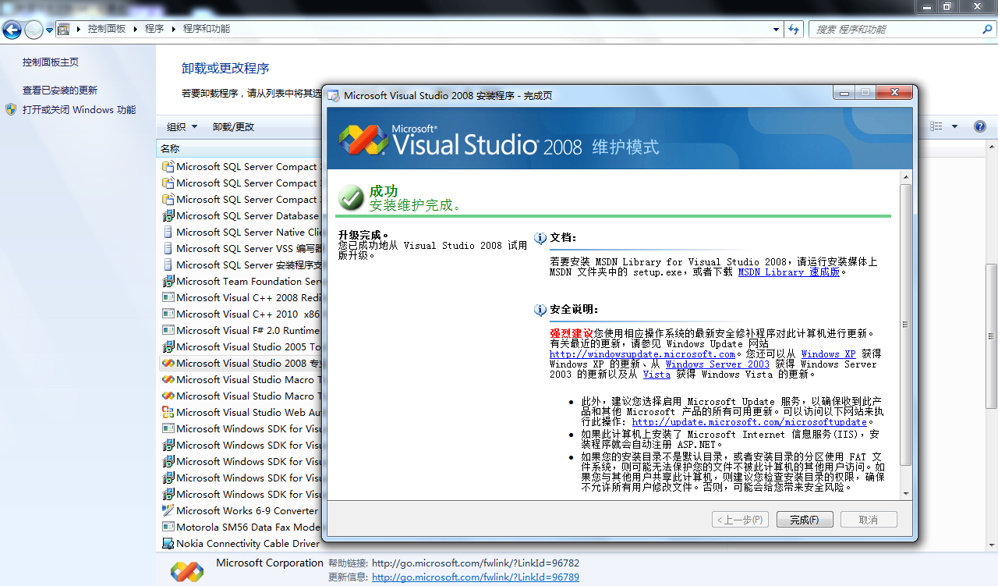The height and width of the screenshot is (586, 998).
Task: Minimize the Control Panel window
Action: [x=926, y=6]
